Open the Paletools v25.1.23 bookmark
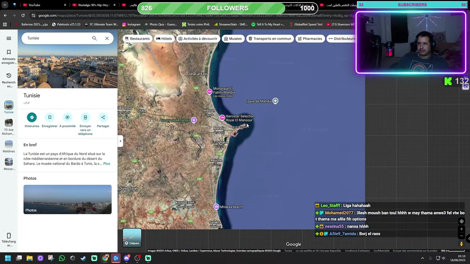The image size is (470, 264). click(x=66, y=25)
